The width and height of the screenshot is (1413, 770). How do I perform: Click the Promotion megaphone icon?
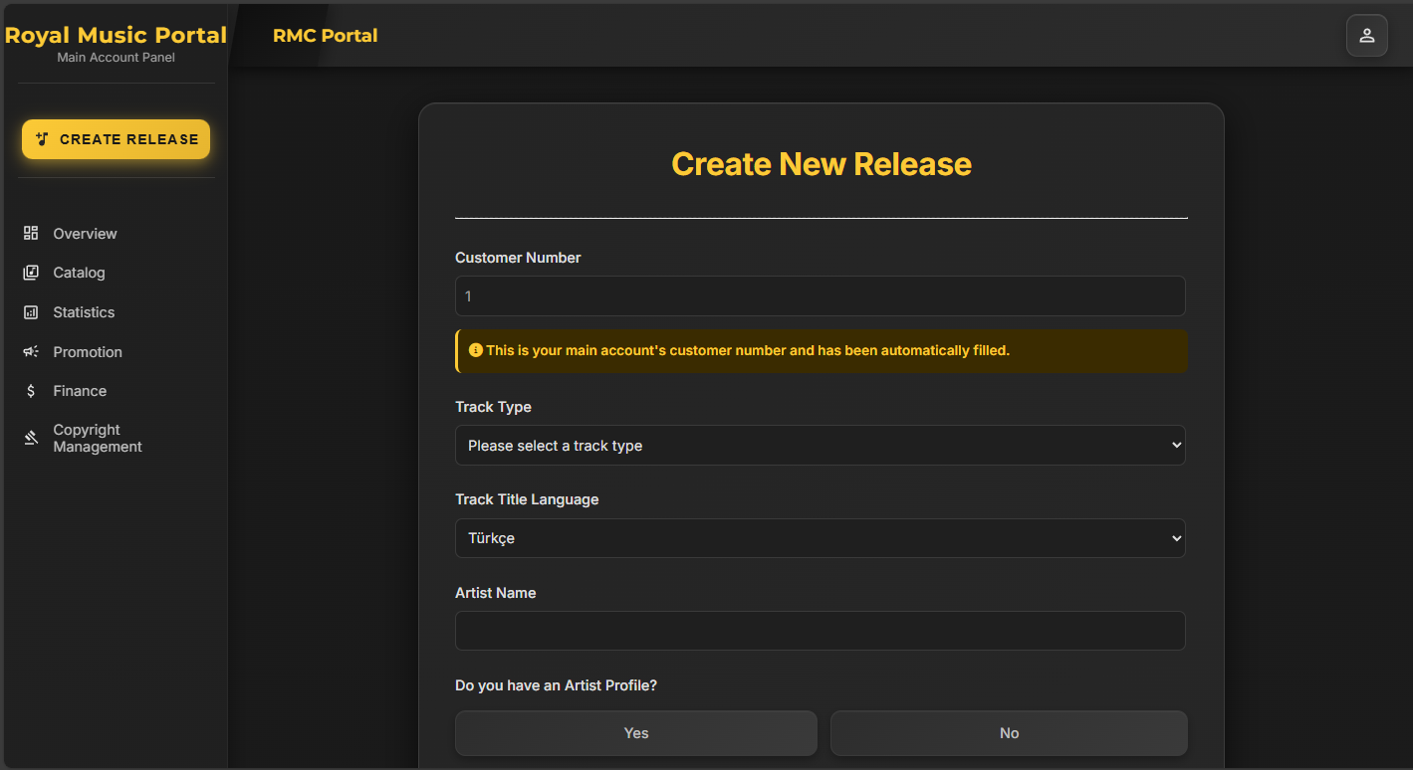31,352
